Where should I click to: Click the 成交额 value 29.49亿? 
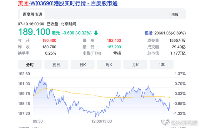point(179,47)
